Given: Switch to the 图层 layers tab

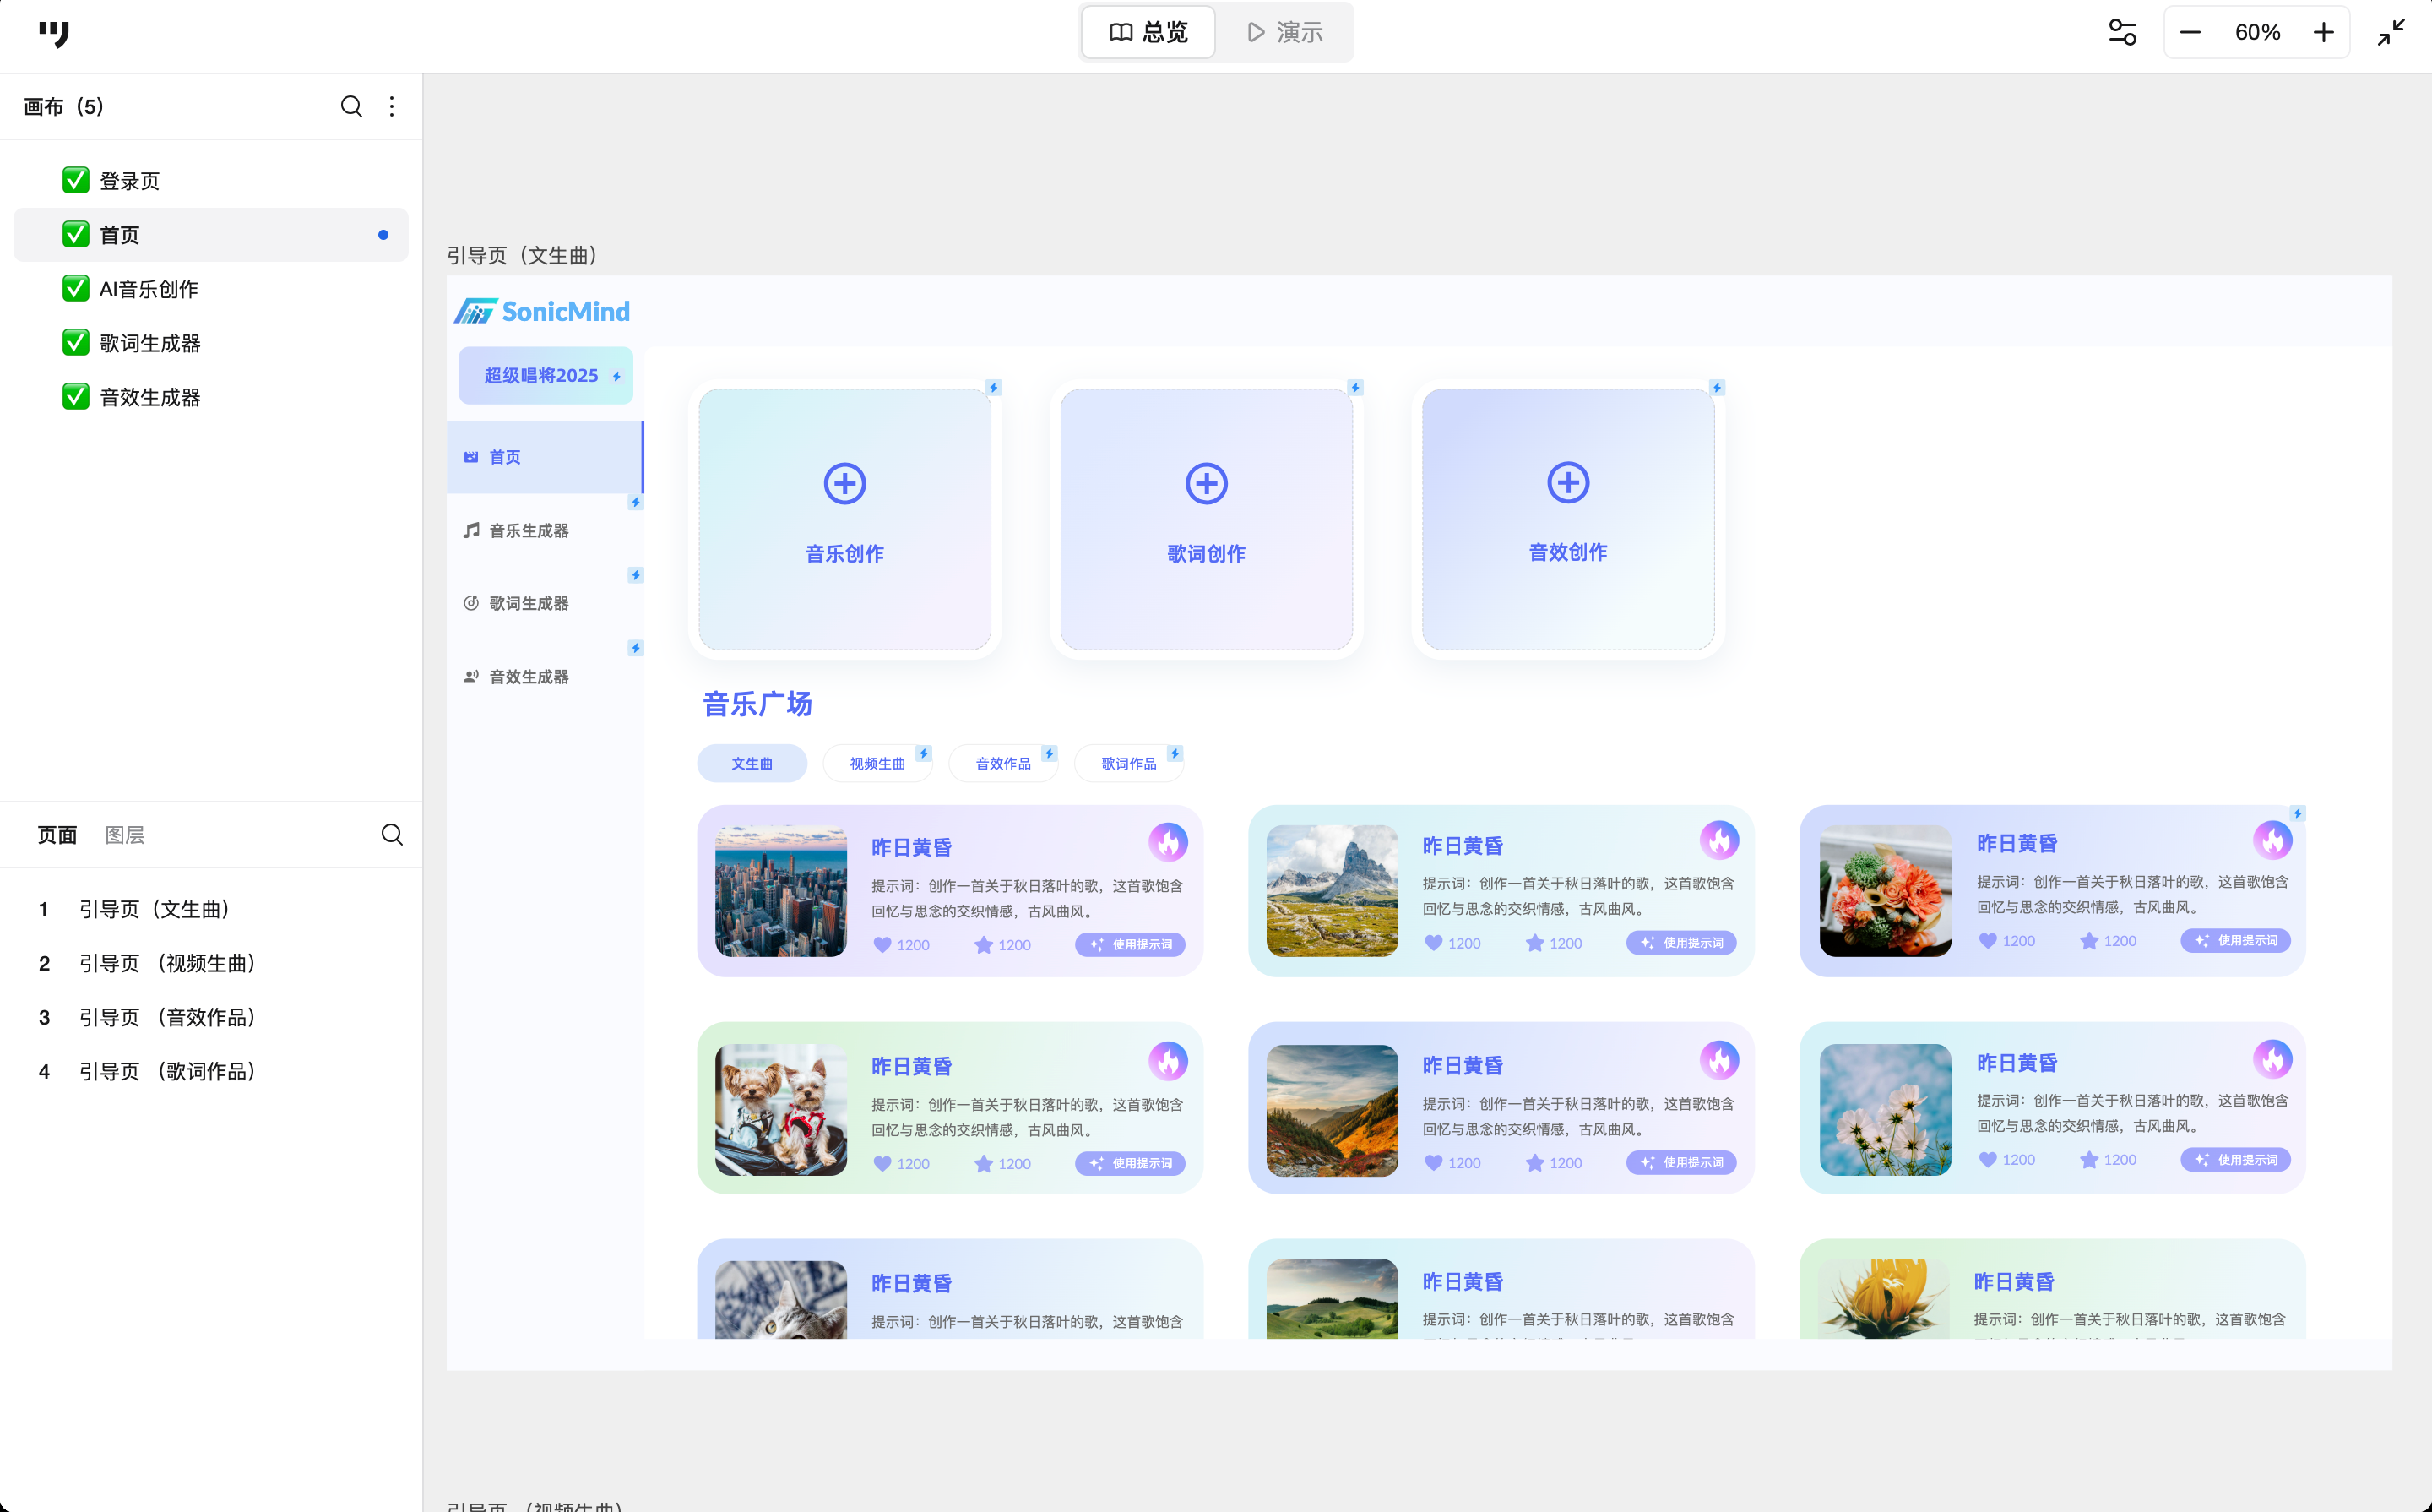Looking at the screenshot, I should pos(125,834).
